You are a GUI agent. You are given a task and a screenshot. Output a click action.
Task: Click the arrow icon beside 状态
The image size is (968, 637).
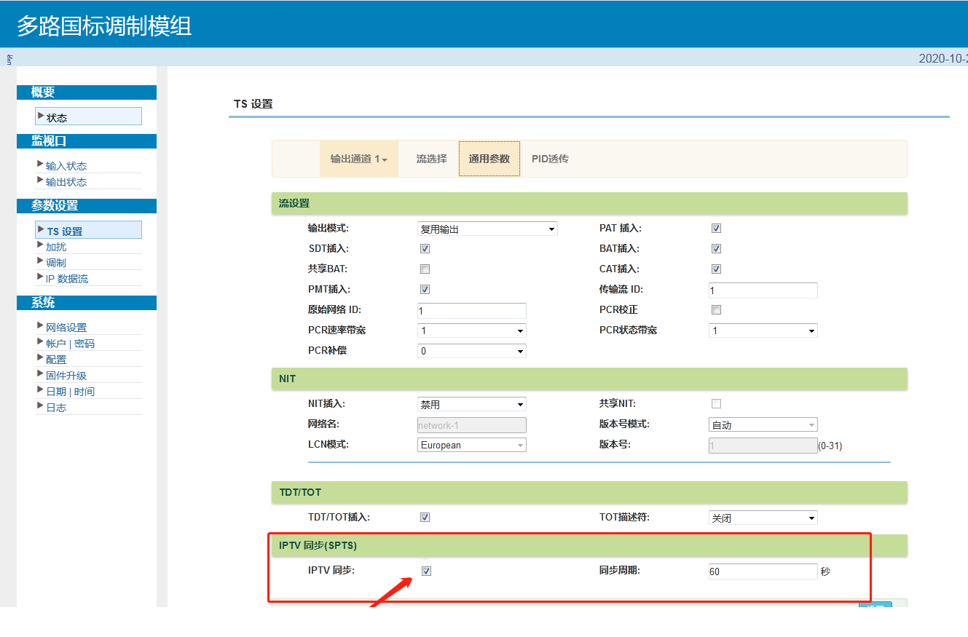[x=41, y=116]
